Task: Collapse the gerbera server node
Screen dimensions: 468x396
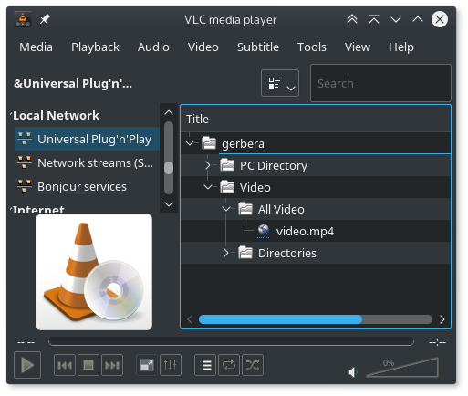Action: (190, 143)
